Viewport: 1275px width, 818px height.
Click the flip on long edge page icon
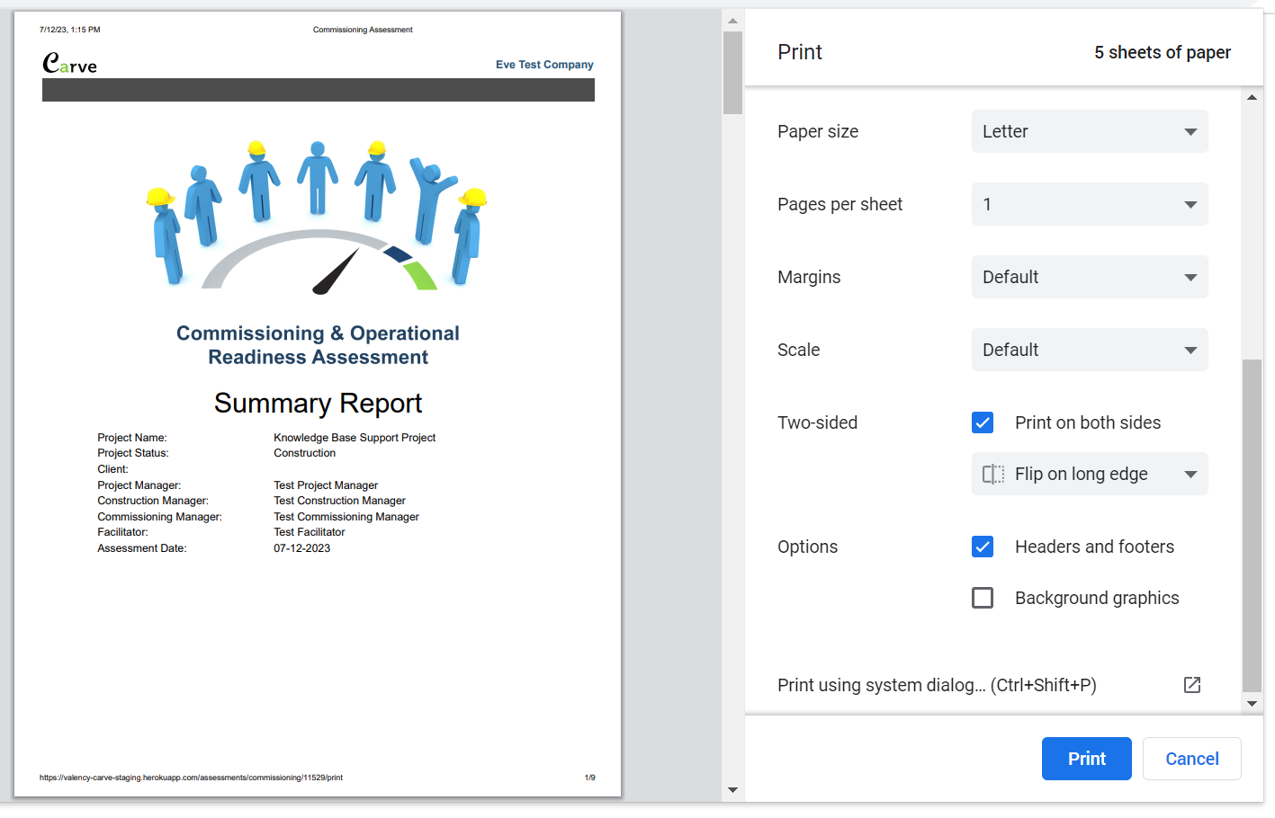[993, 474]
